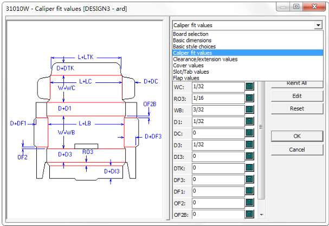Click the calculator icon beside RO3
Viewport: 329px width, 226px height.
249,98
